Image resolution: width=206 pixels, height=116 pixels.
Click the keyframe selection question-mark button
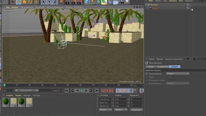click(x=112, y=91)
